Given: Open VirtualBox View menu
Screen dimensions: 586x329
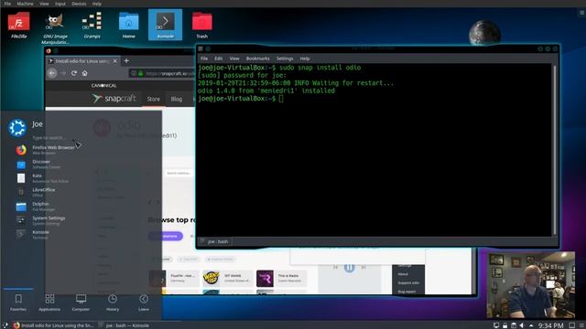Looking at the screenshot, I should pos(44,4).
